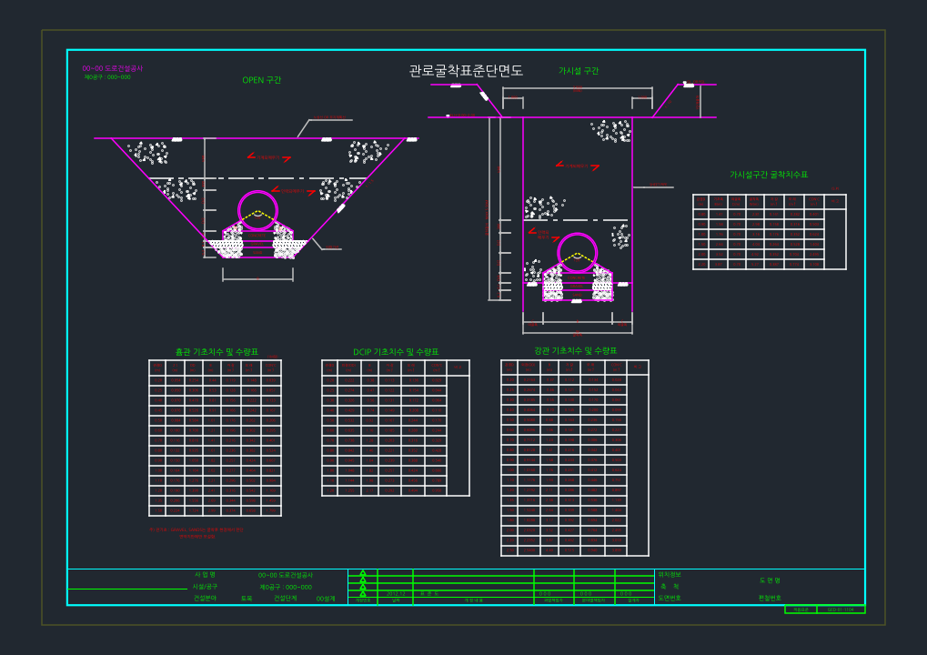Click the magenta pipe circle in 가시설 section
This screenshot has width=927, height=655.
(578, 253)
